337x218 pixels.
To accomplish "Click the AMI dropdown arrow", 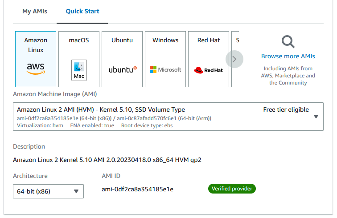I will 316,117.
